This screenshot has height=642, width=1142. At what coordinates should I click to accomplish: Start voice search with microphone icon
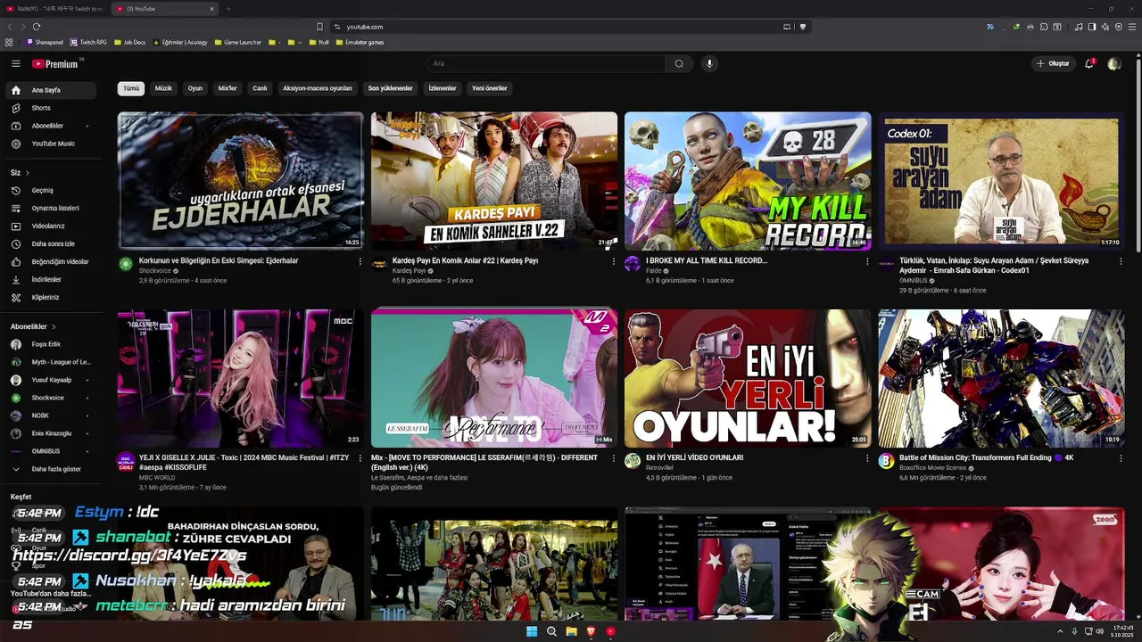click(709, 63)
